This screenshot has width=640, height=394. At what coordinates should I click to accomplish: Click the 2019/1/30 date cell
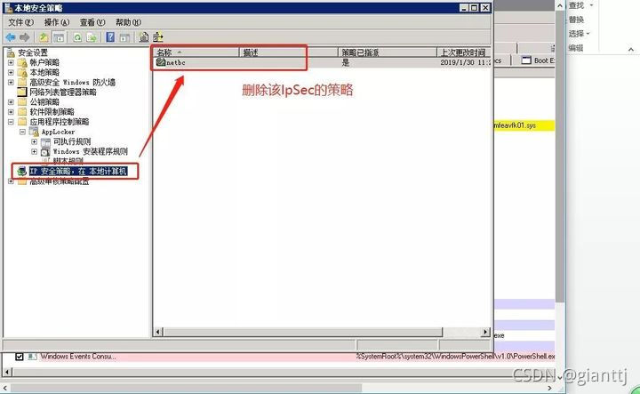465,62
